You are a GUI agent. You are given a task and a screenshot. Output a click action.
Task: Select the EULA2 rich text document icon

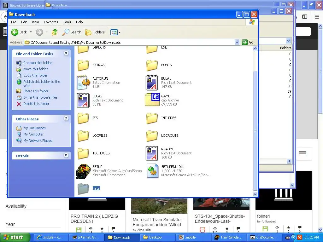click(x=83, y=101)
